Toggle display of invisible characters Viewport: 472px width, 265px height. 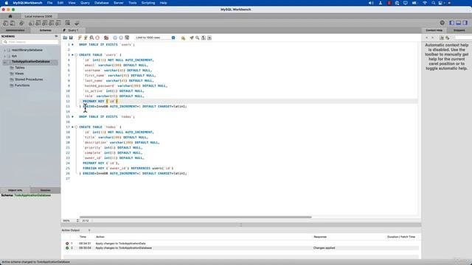(x=204, y=38)
